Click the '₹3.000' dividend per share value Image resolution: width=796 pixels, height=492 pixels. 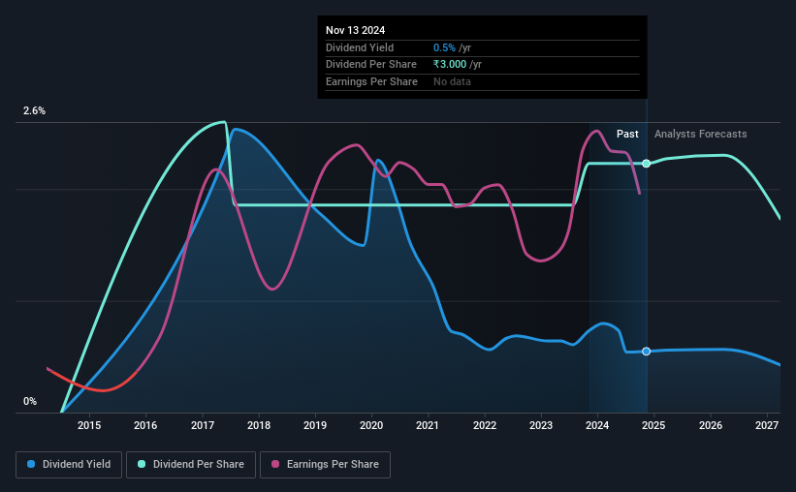pyautogui.click(x=450, y=65)
